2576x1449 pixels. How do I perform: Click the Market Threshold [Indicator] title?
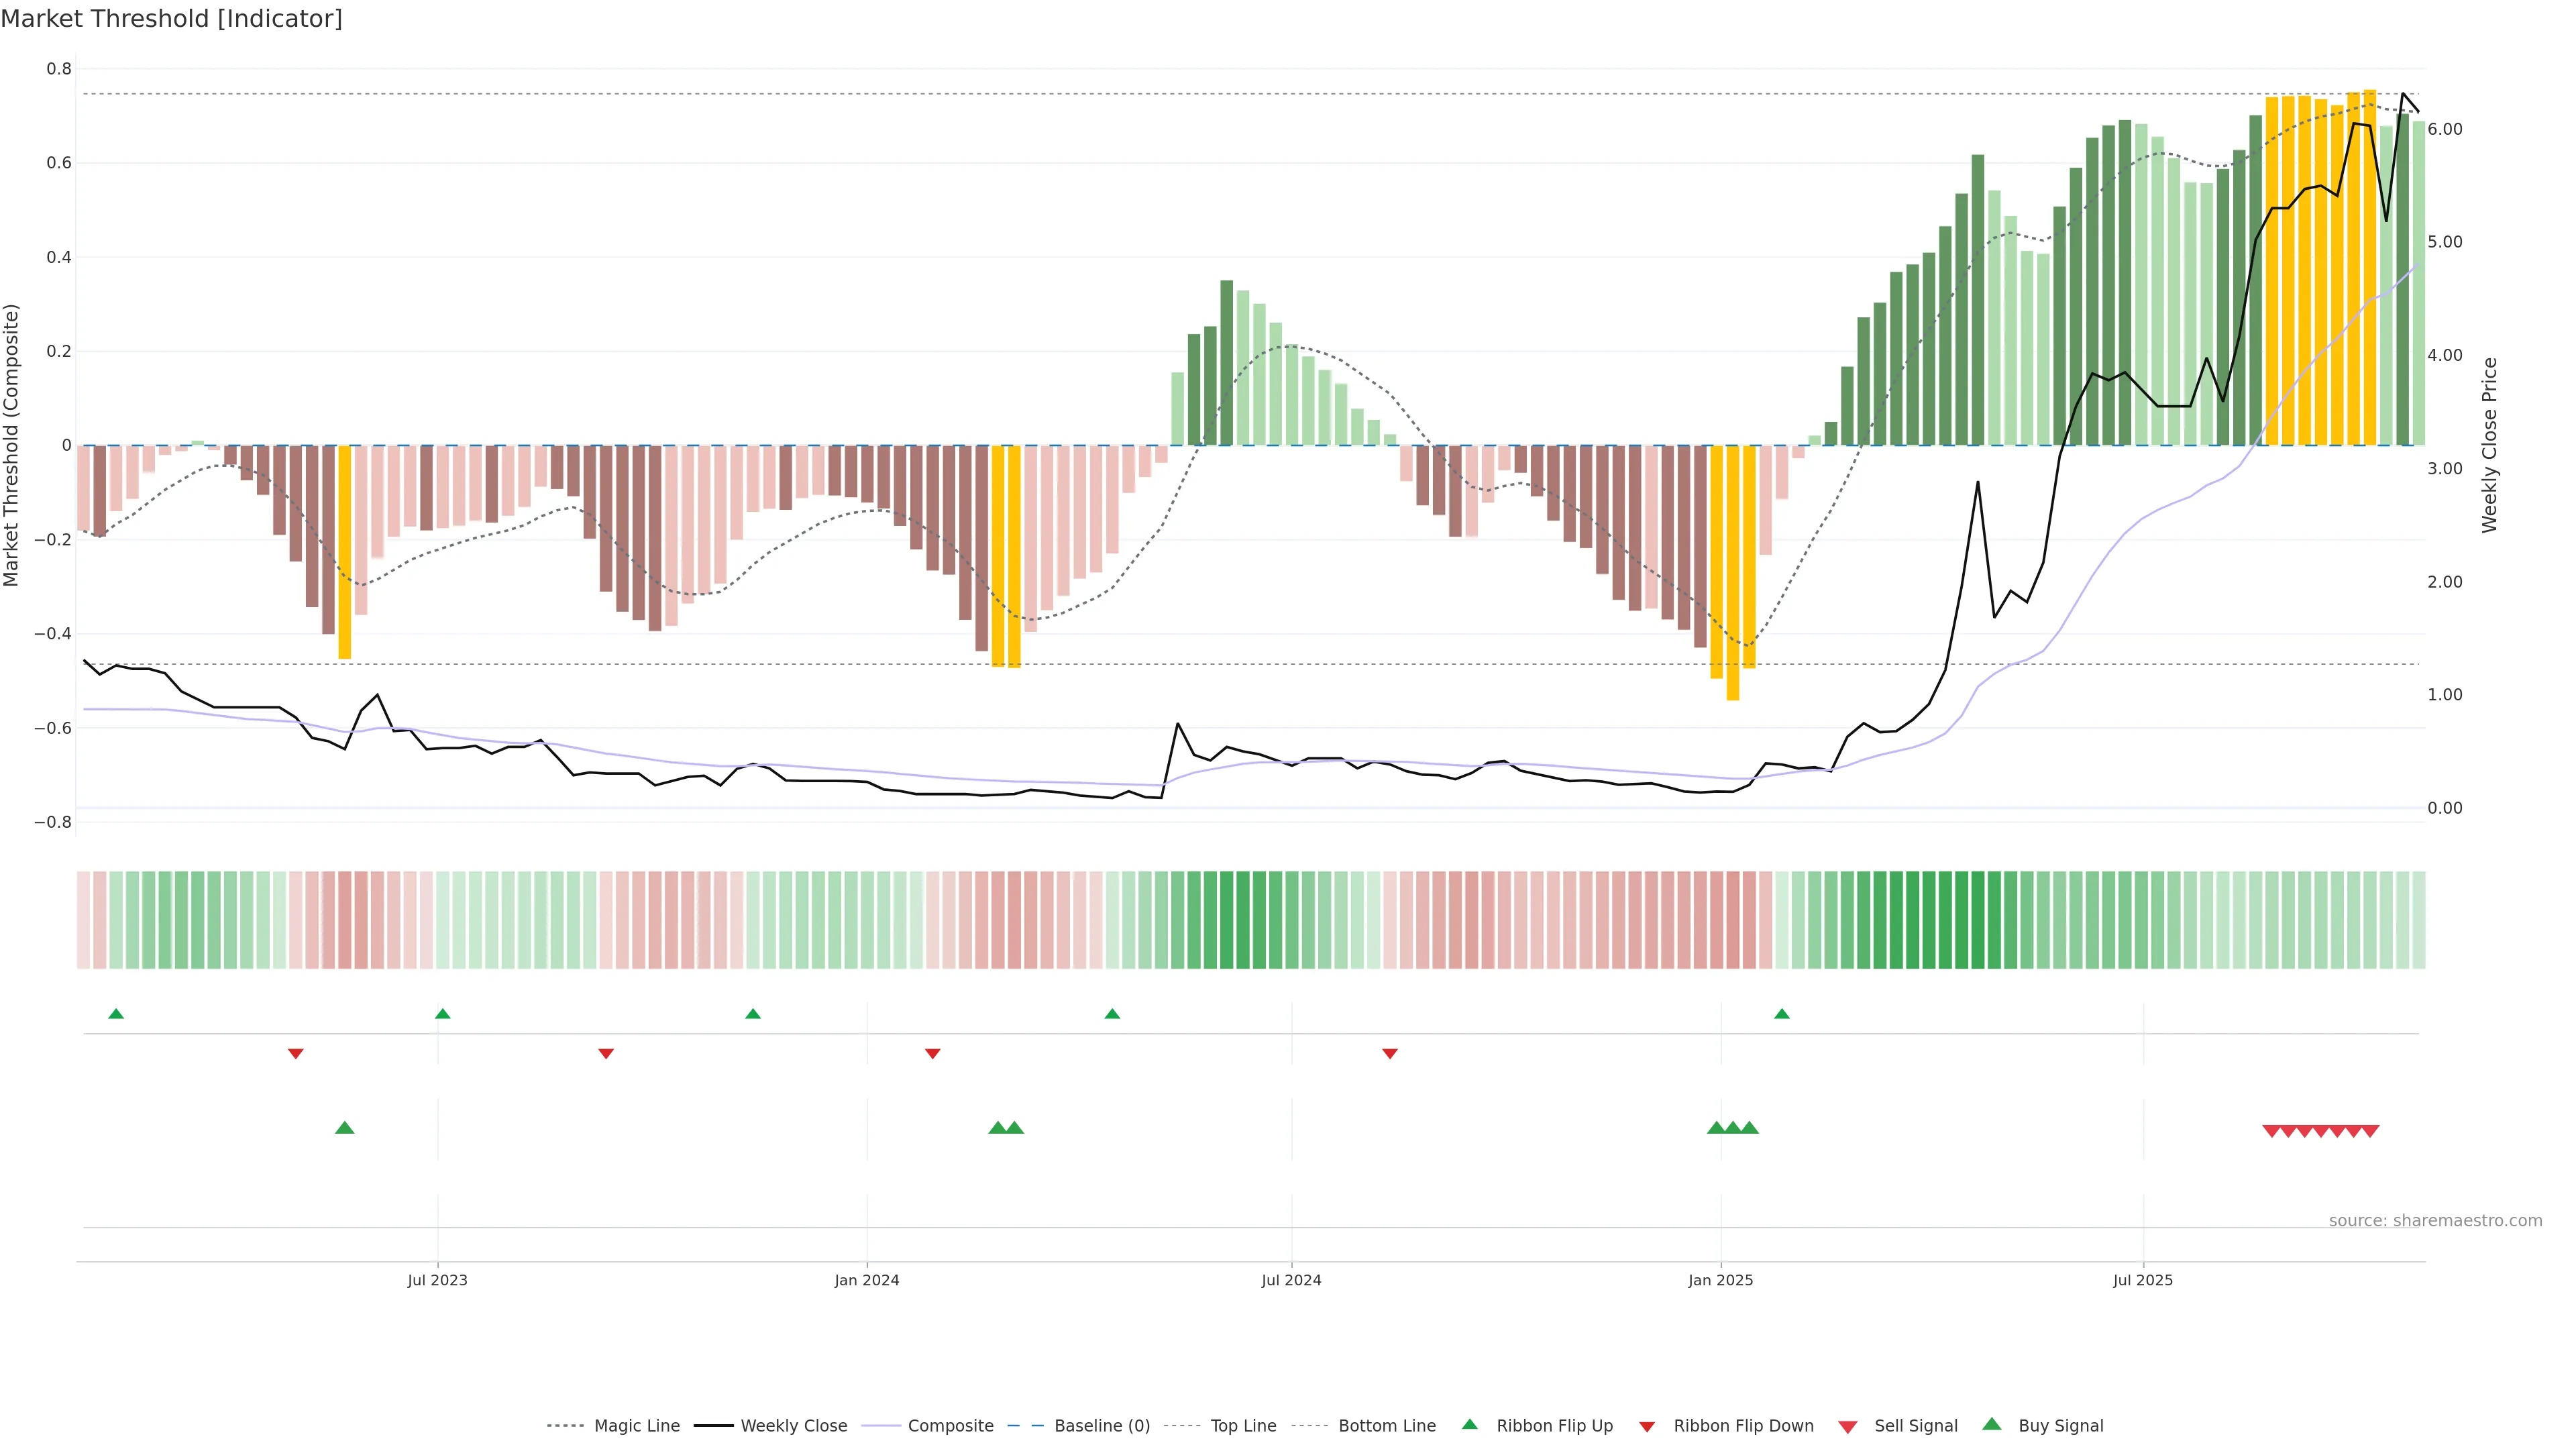[x=171, y=19]
